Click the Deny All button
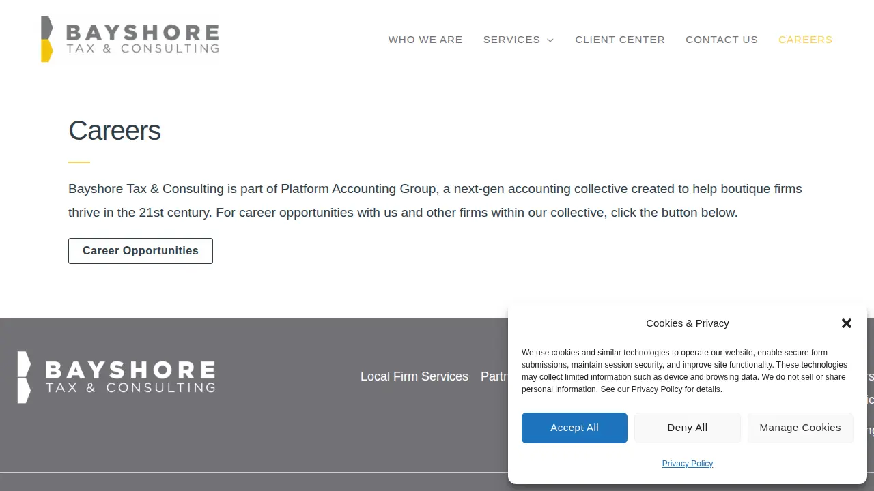This screenshot has height=491, width=874. coord(688,428)
